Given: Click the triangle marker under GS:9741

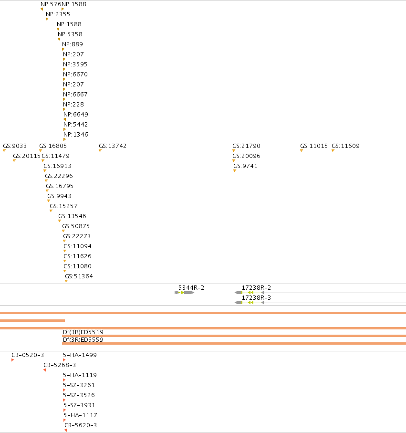Looking at the screenshot, I should (235, 171).
